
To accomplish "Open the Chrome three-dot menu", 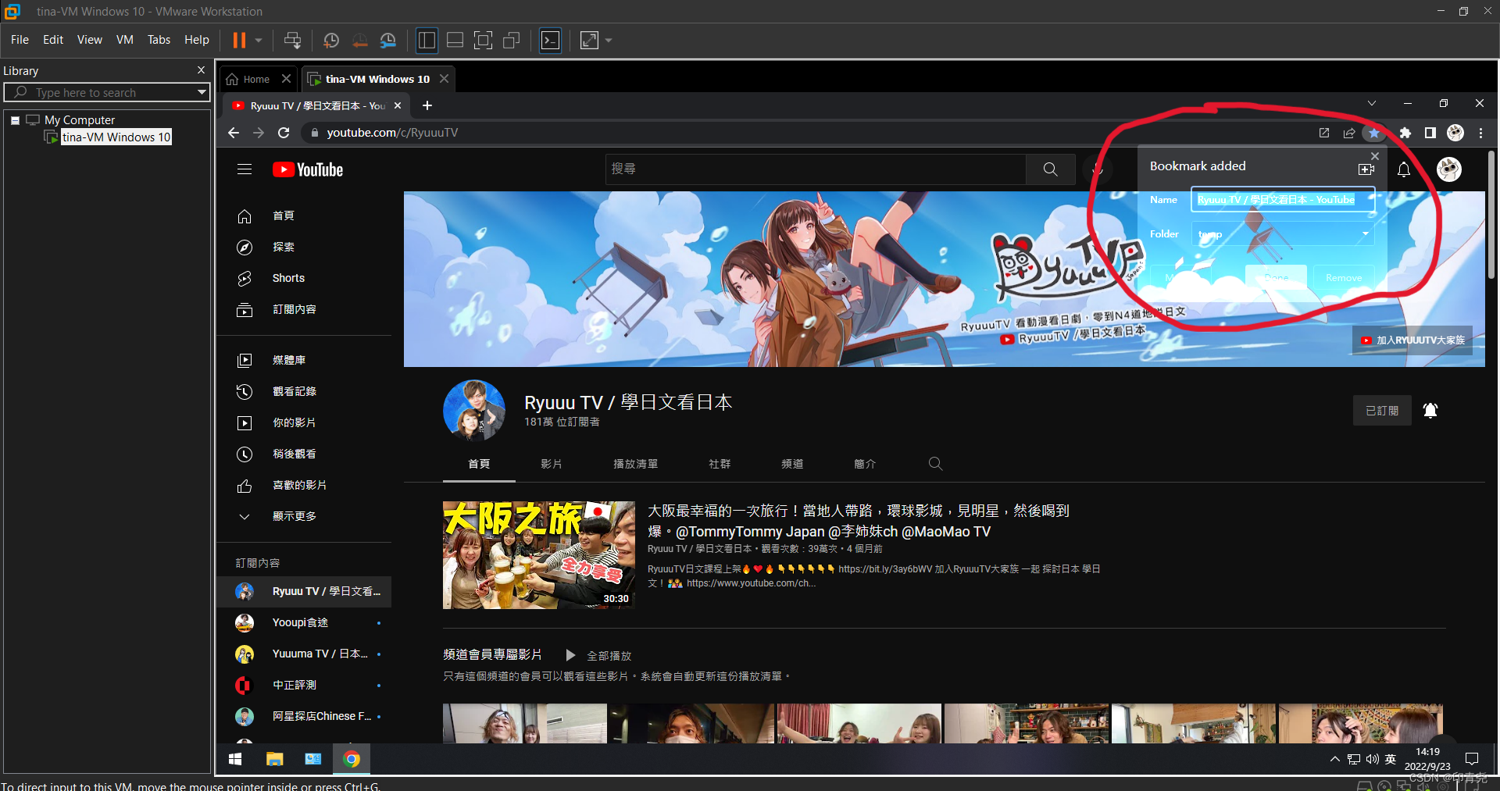I will 1480,133.
